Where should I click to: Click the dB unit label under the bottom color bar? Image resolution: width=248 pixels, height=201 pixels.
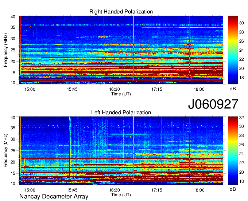click(233, 189)
